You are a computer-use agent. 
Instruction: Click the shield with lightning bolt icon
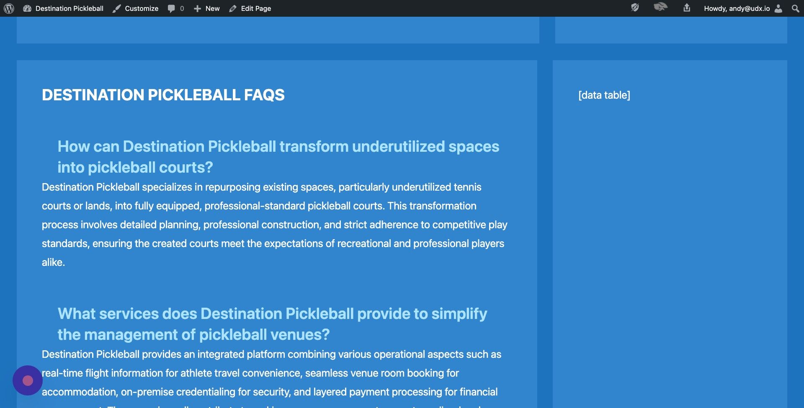(x=635, y=8)
